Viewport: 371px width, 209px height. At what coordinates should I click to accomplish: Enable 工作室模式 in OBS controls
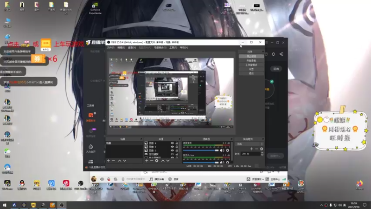coord(251,65)
